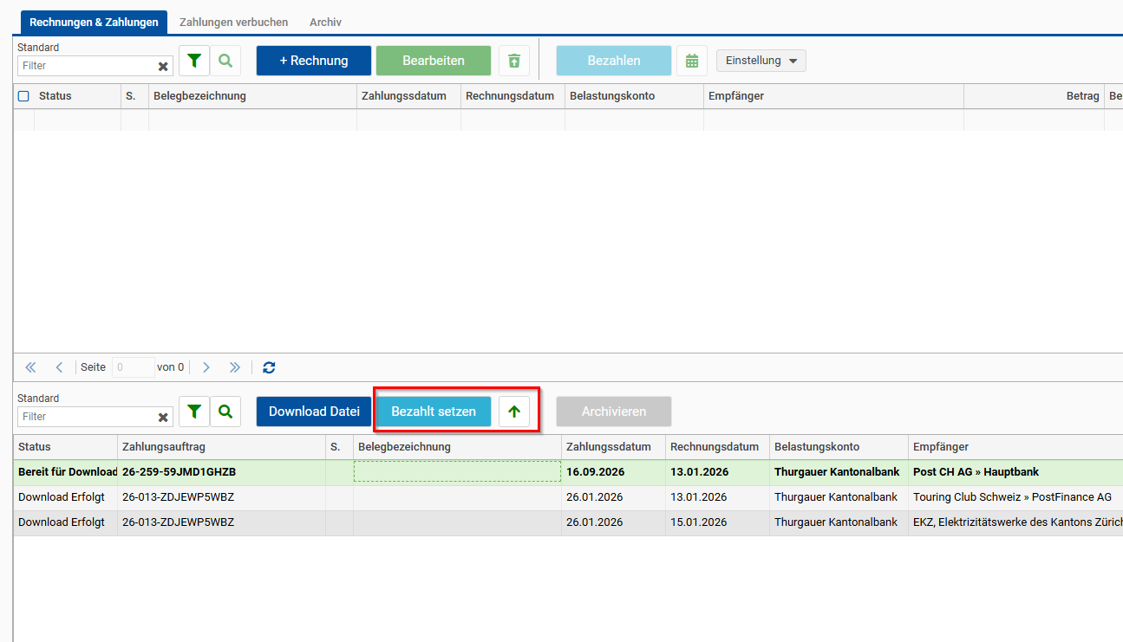Clear the lower filter field with X icon
1123x642 pixels.
pos(163,417)
